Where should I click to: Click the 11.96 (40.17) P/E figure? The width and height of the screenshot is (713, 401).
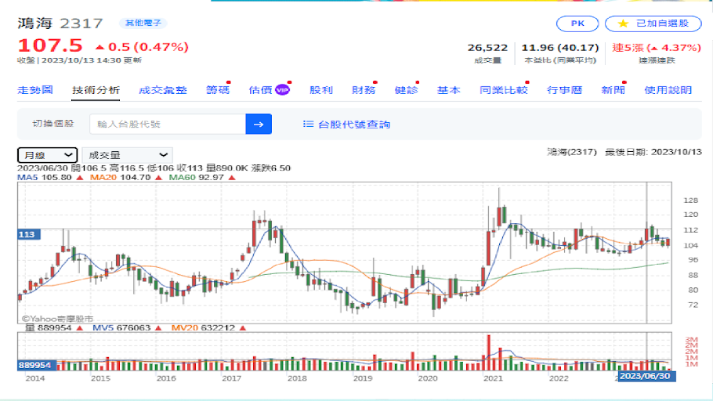(559, 47)
